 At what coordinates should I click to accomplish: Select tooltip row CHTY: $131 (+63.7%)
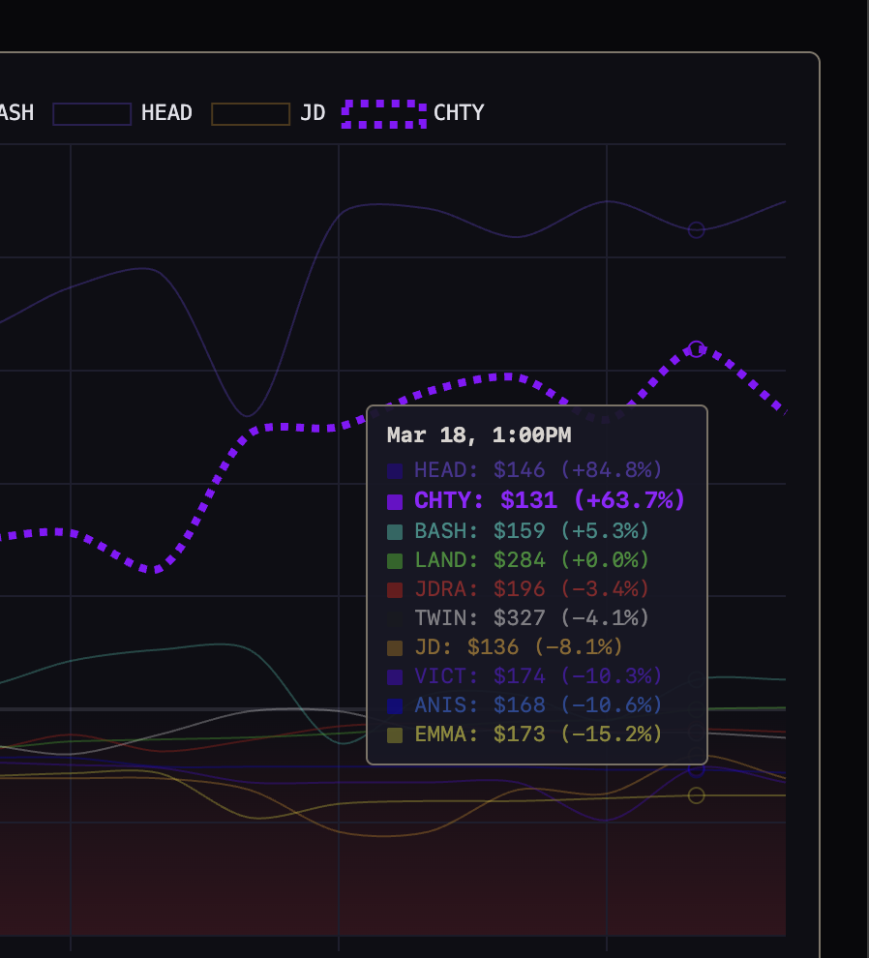[x=536, y=500]
